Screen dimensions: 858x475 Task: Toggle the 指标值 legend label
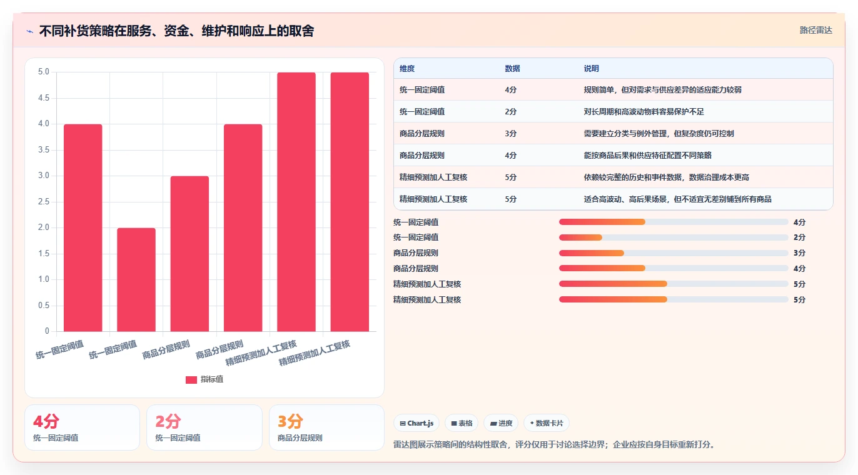pyautogui.click(x=212, y=379)
